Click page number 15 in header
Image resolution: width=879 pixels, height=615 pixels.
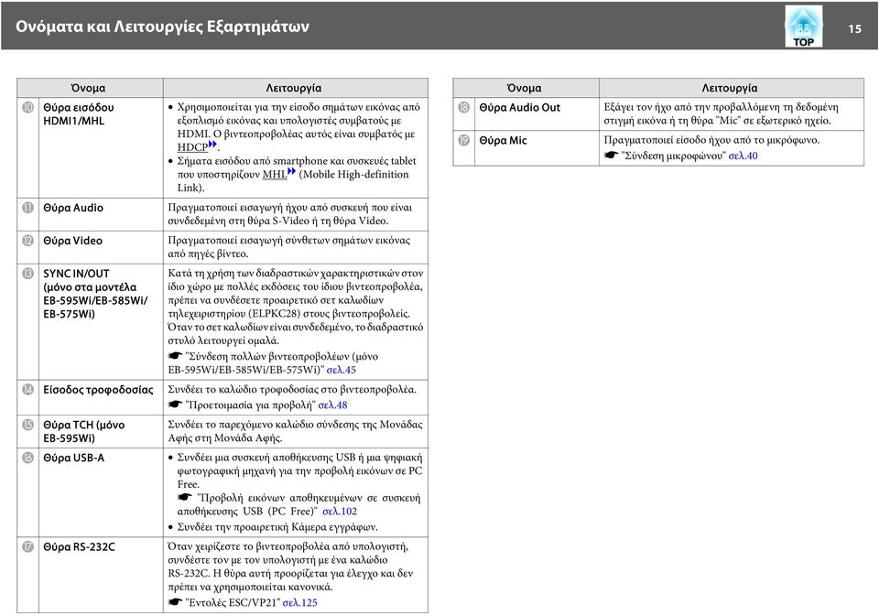(x=854, y=28)
